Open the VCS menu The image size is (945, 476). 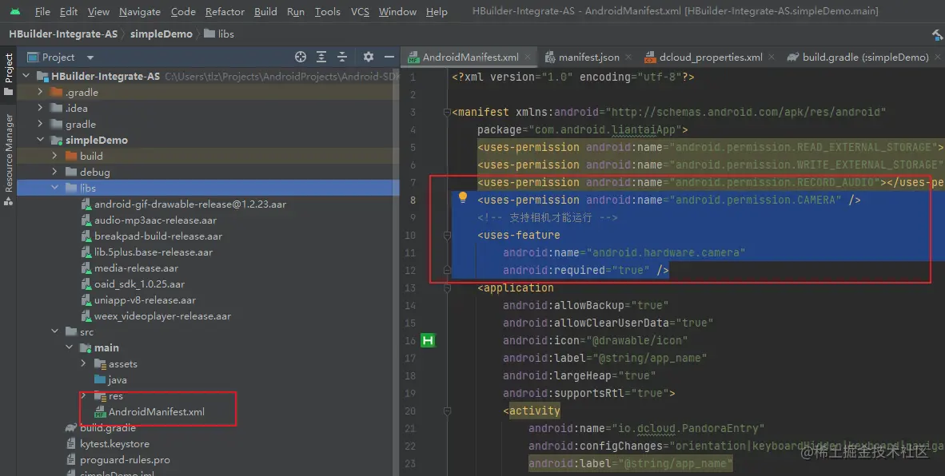pos(360,11)
